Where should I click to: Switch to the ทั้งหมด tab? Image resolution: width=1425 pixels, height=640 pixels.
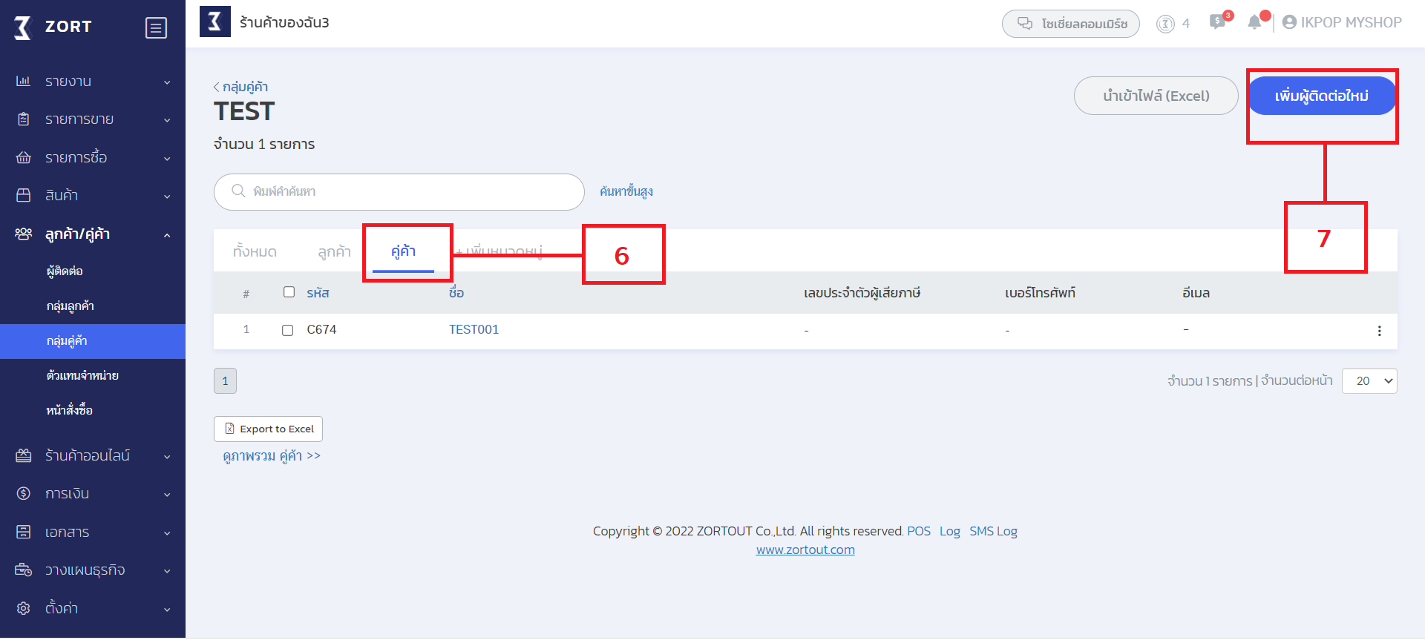255,251
